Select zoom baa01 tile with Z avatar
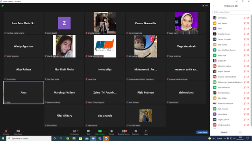The image size is (252, 141). click(64, 23)
